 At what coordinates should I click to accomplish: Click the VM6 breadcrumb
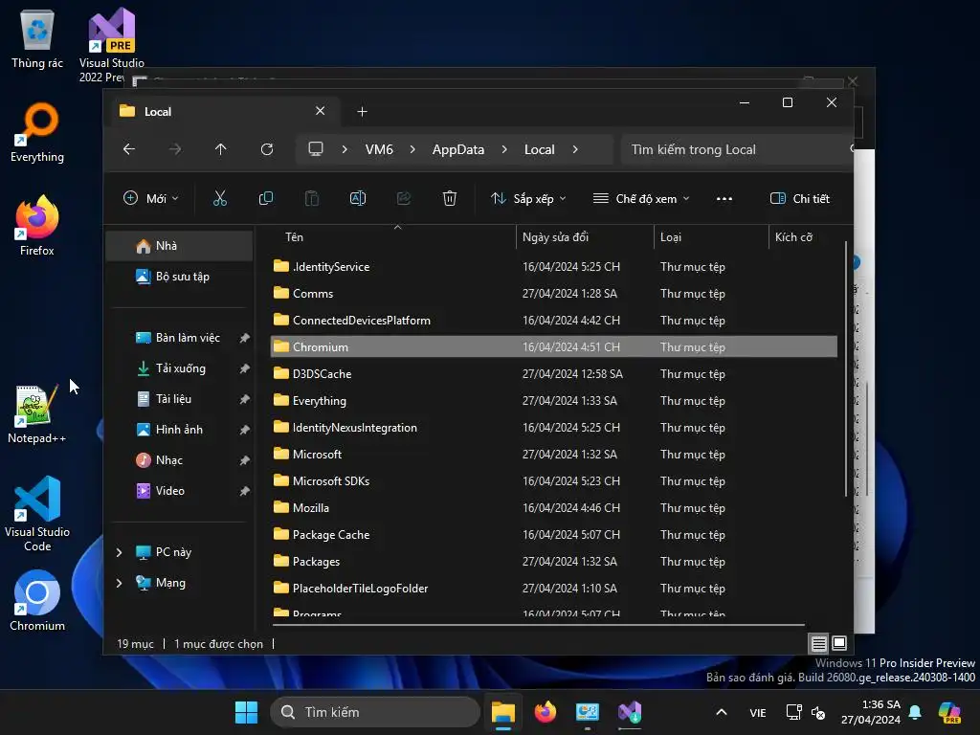pos(379,149)
